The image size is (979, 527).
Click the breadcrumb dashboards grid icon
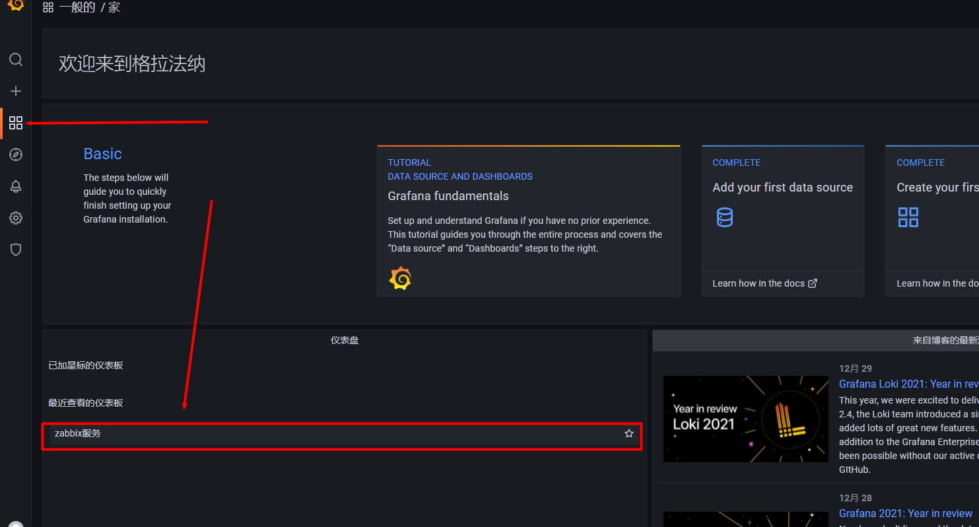click(x=48, y=8)
